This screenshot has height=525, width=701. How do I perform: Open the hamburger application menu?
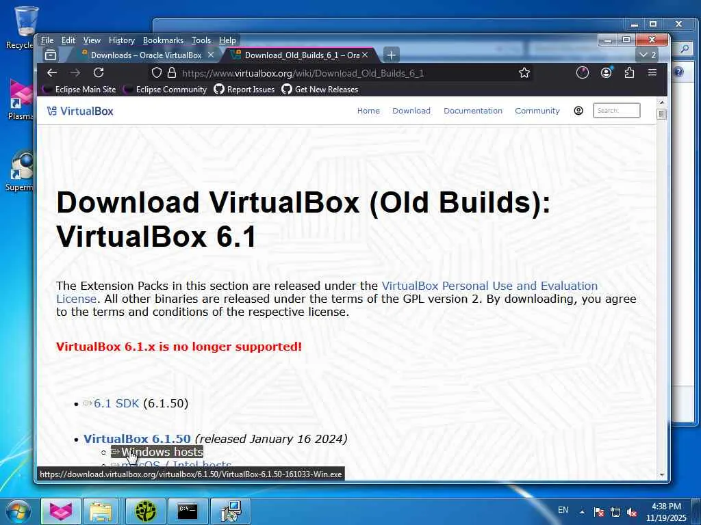click(x=652, y=72)
